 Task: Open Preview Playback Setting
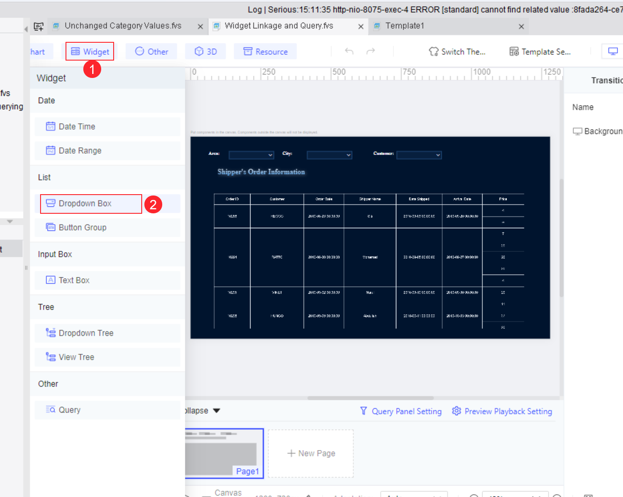click(502, 411)
